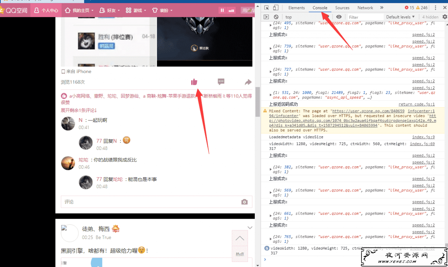Switch to the Elements tab
448x267 pixels.
click(296, 8)
